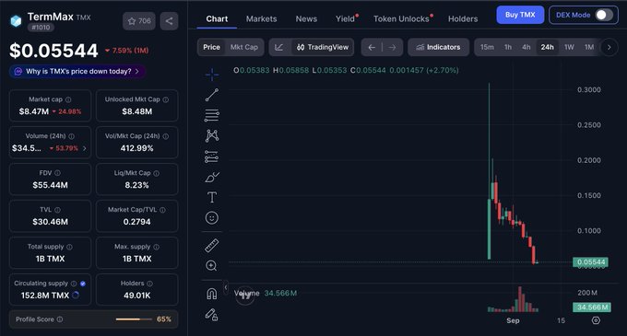Show Market Cap/TVL info icon

pos(163,210)
